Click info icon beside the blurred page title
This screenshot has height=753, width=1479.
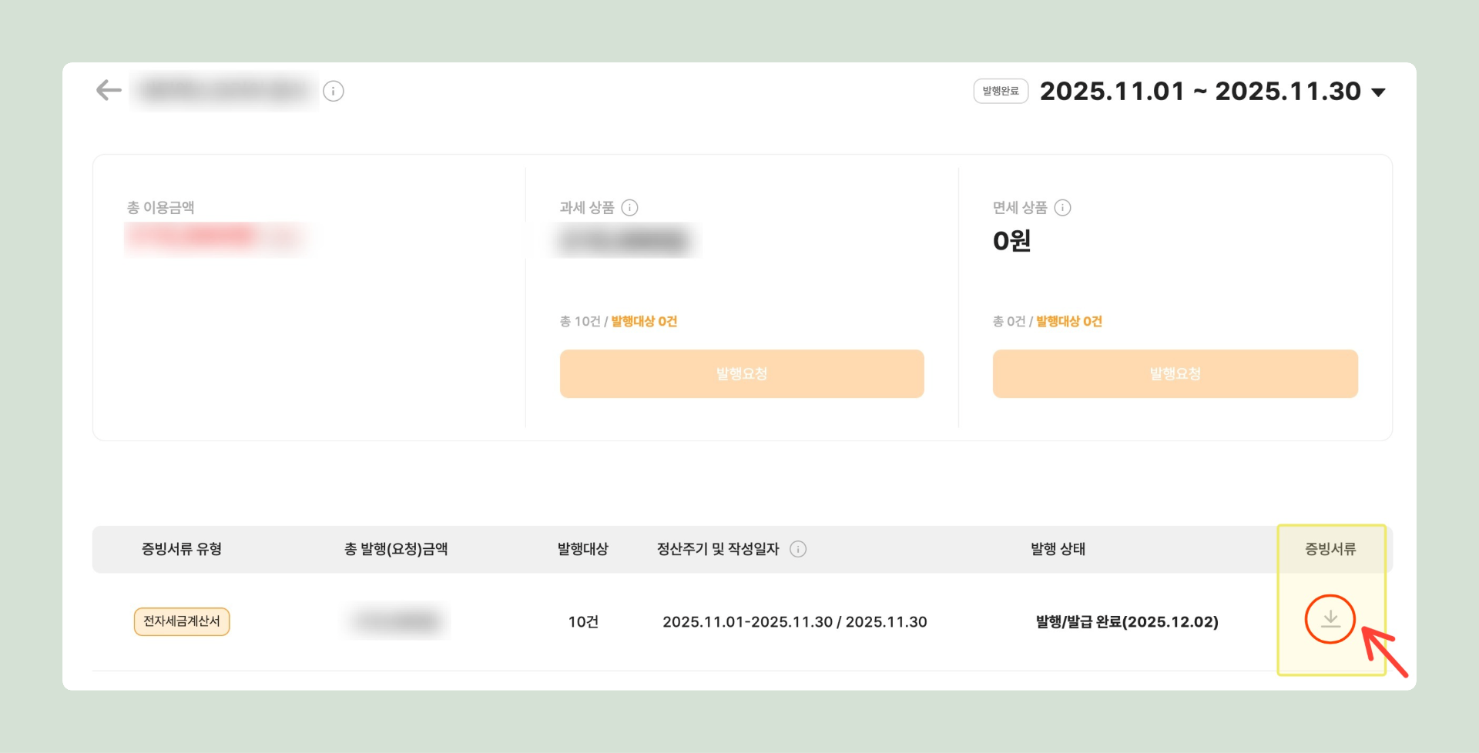[334, 91]
